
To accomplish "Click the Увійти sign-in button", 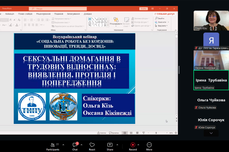I will click(x=144, y=9).
